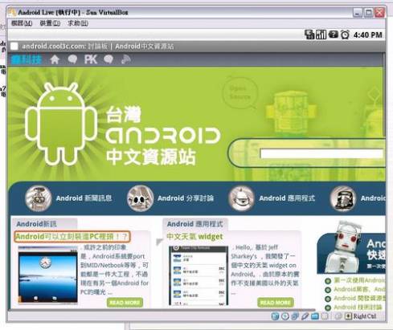The height and width of the screenshot is (330, 393).
Task: Open the highlighted Android PC article headline
Action: pos(72,237)
